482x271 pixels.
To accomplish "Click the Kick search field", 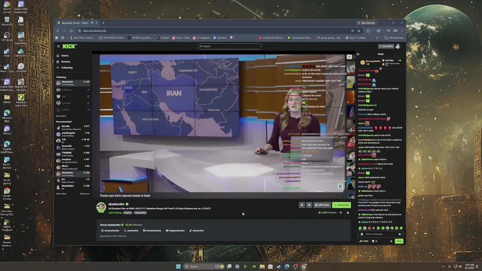I will tap(230, 46).
